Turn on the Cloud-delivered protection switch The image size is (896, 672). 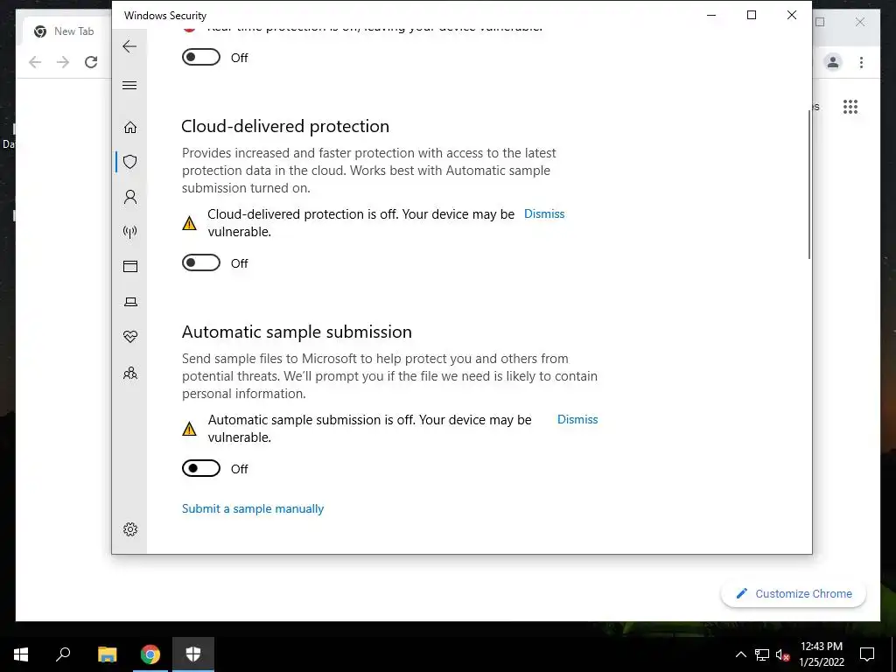coord(201,262)
